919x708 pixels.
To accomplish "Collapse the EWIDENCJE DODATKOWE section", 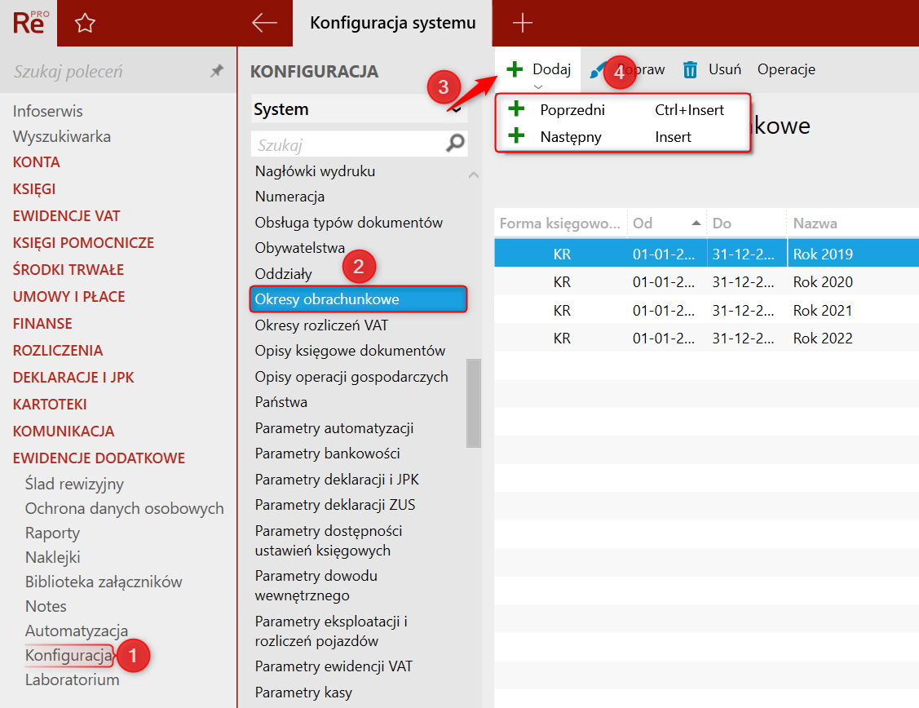I will (99, 458).
